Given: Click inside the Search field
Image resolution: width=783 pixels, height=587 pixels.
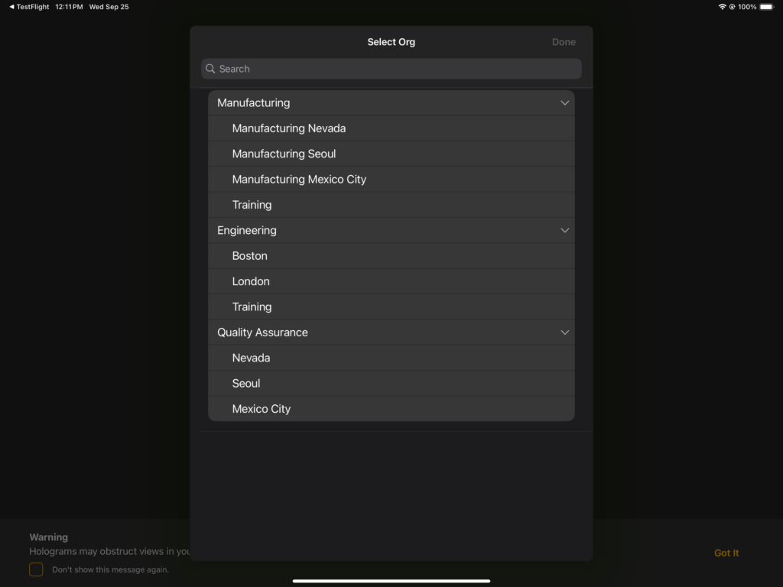Looking at the screenshot, I should [391, 69].
